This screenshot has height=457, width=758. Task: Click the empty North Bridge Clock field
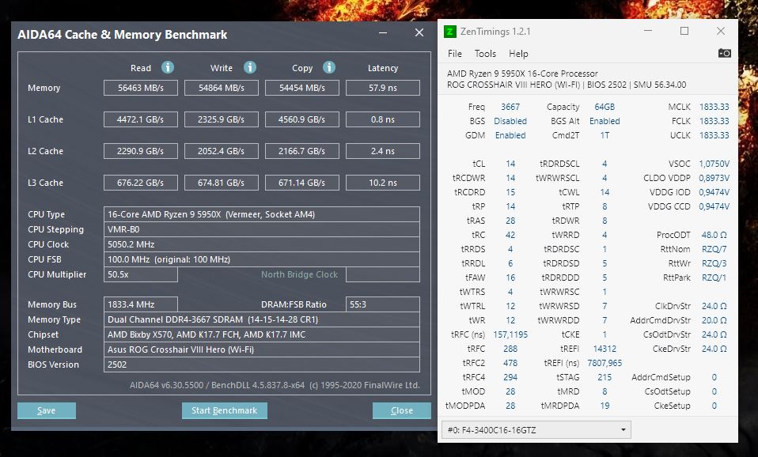[383, 274]
